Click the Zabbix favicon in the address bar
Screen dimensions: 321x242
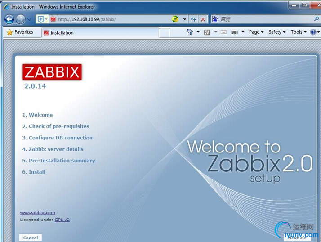coord(53,19)
